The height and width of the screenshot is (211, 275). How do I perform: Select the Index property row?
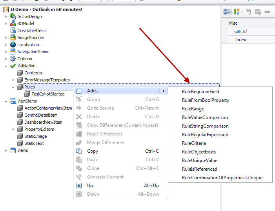click(251, 40)
